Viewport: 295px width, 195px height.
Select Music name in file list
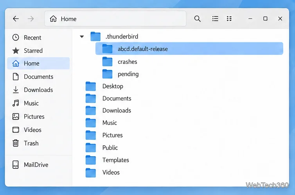click(x=110, y=123)
